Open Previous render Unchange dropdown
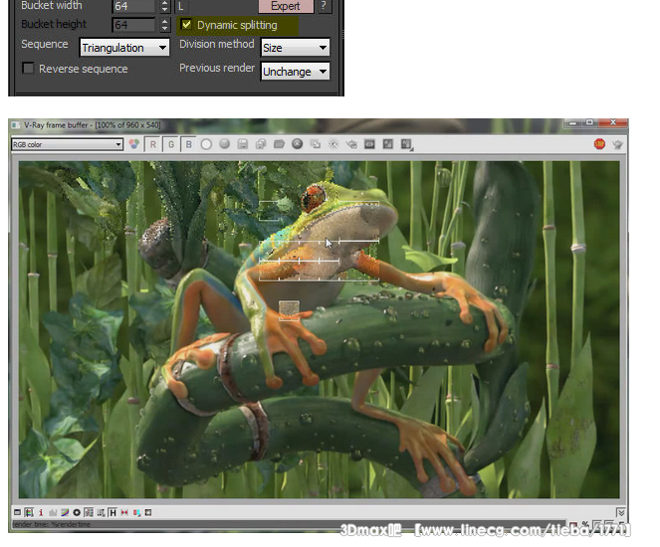This screenshot has height=547, width=660. point(295,72)
